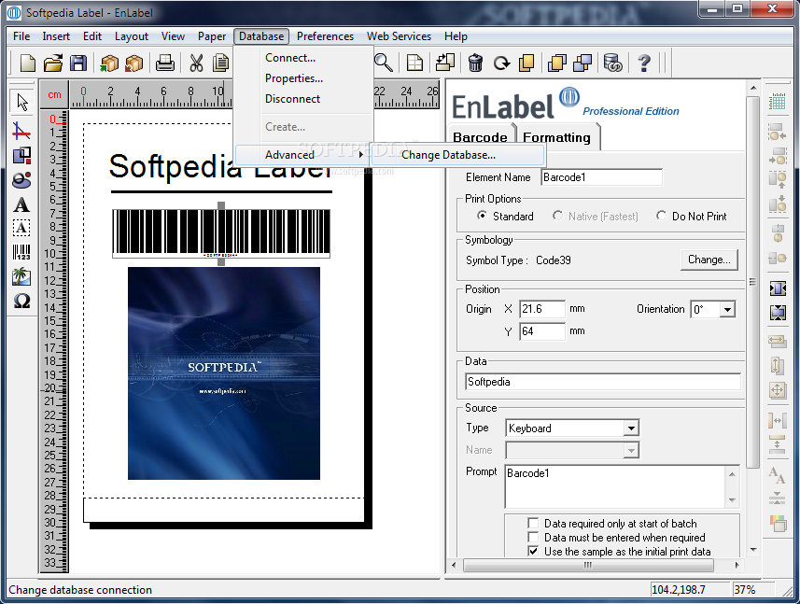
Task: Check Data required only at start of batch
Action: (x=533, y=524)
